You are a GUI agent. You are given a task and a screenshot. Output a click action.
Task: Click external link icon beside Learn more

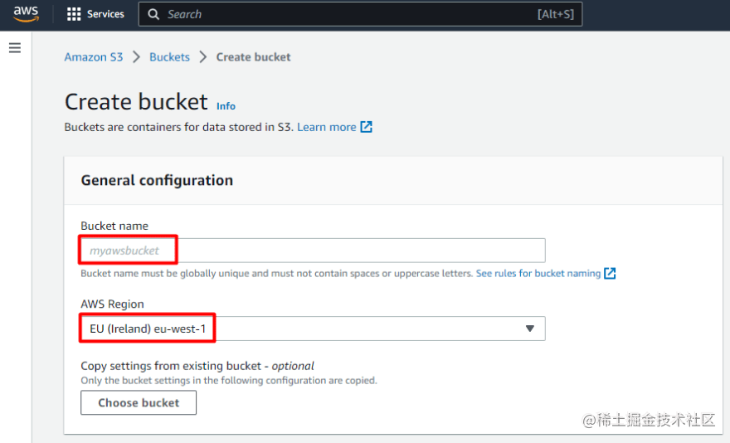click(x=366, y=127)
